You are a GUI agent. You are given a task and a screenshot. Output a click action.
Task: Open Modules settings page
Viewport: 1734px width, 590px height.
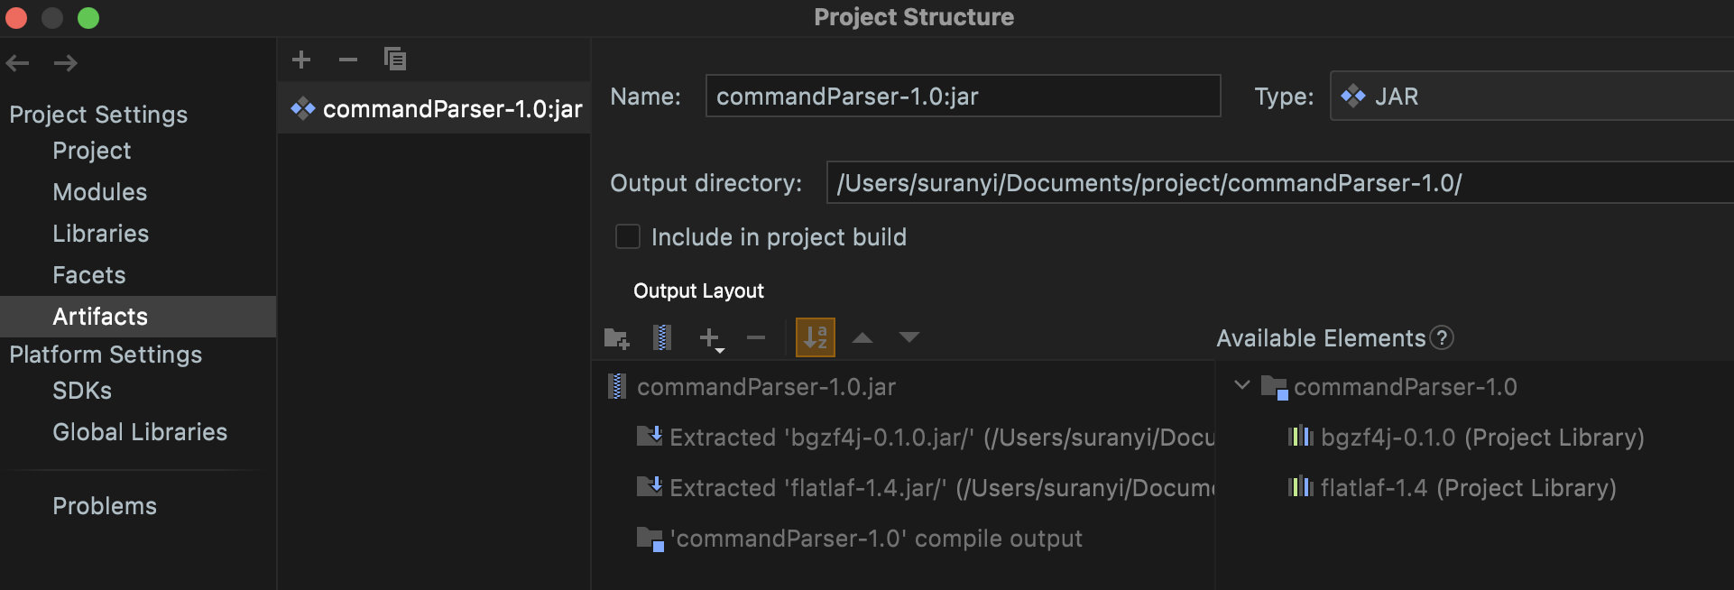click(100, 192)
